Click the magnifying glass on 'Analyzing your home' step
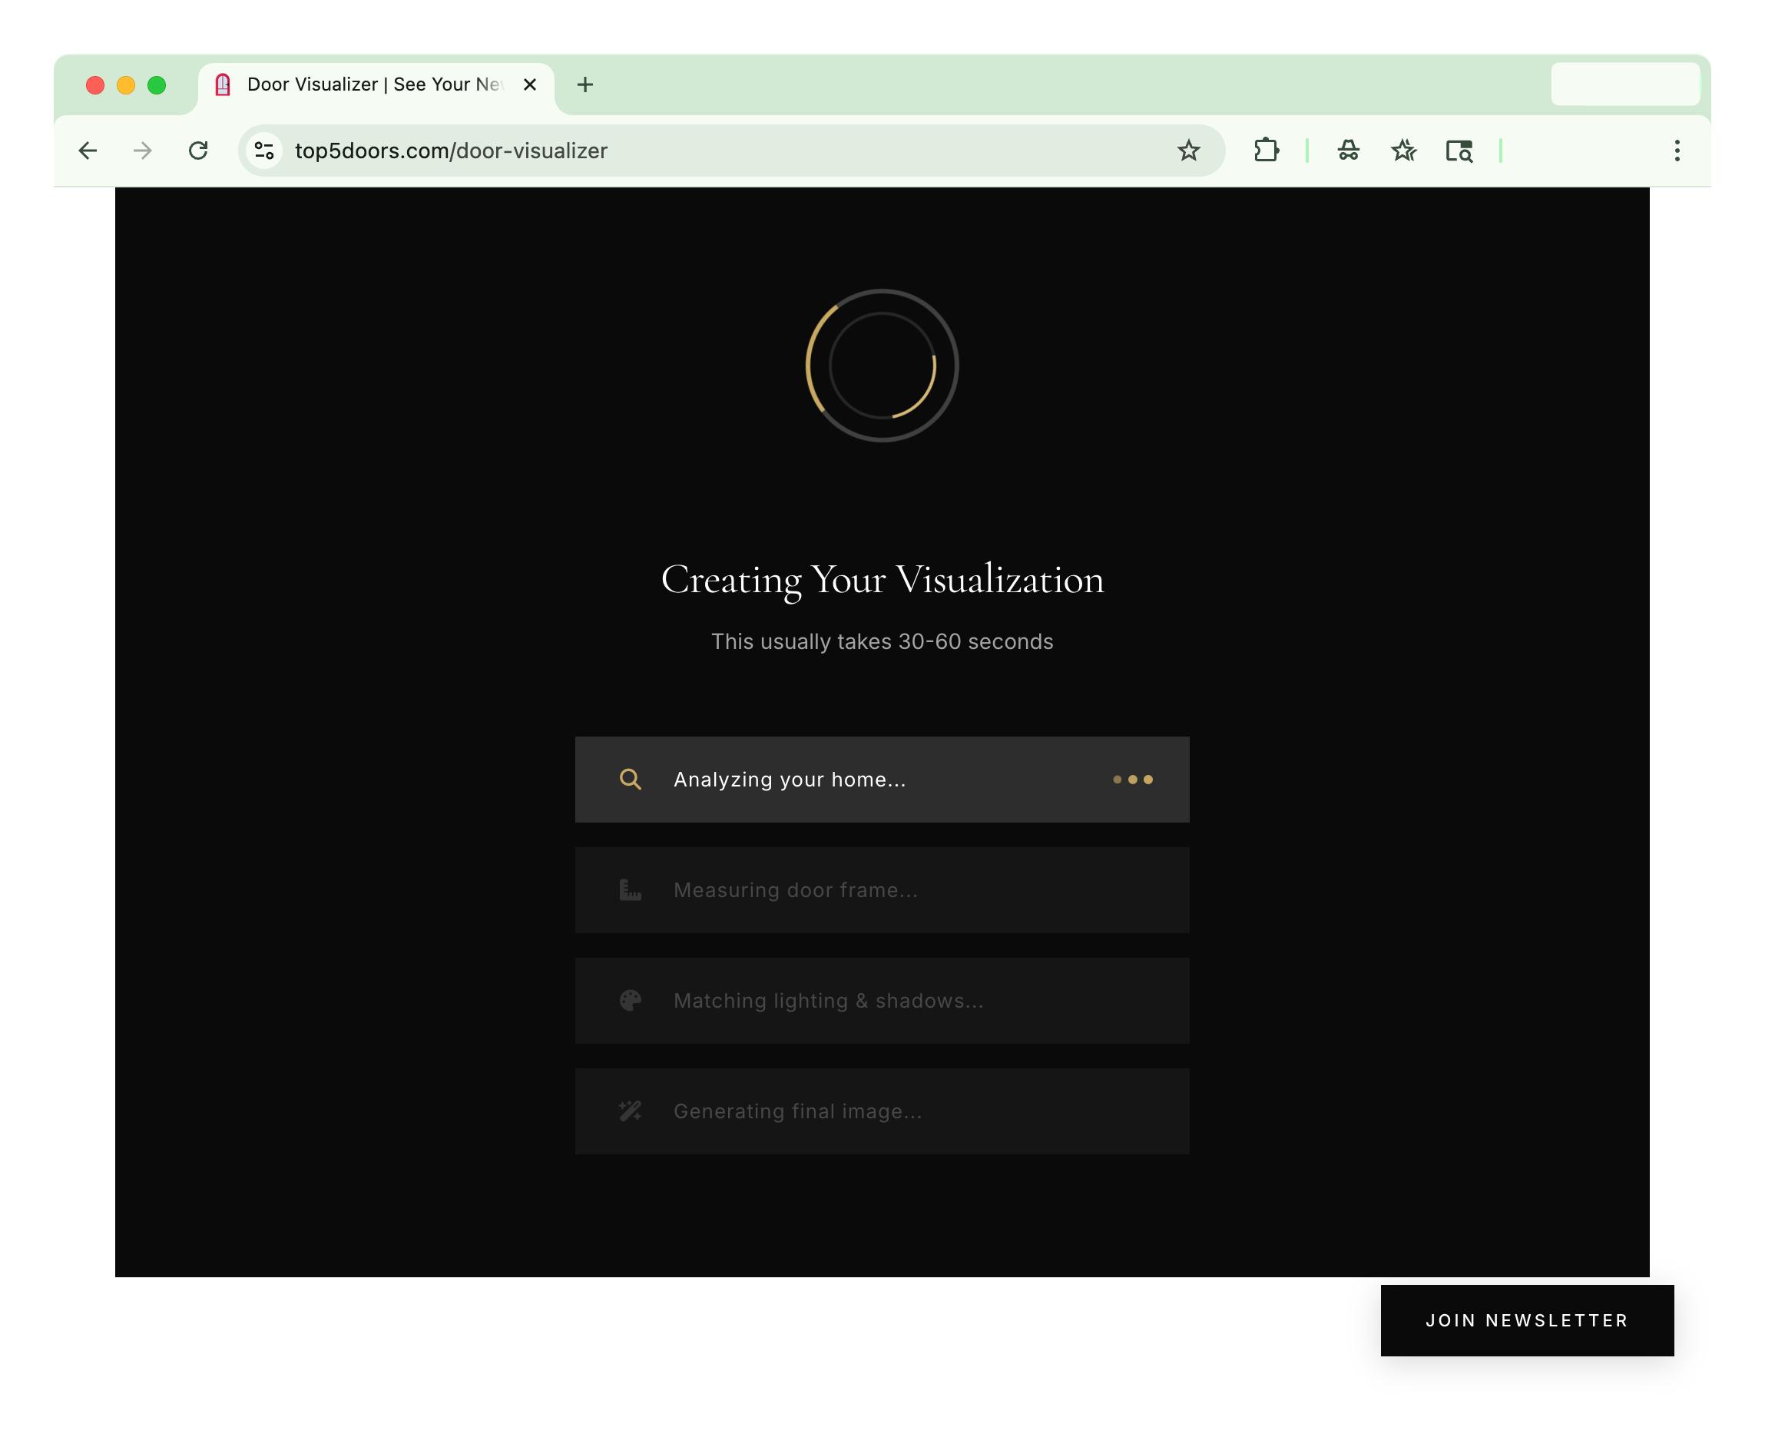Image resolution: width=1765 pixels, height=1447 pixels. click(631, 780)
